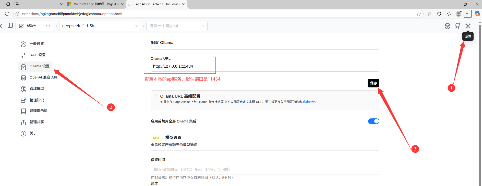
Task: Open Favorites list icon in browser toolbar
Action: coord(449,14)
